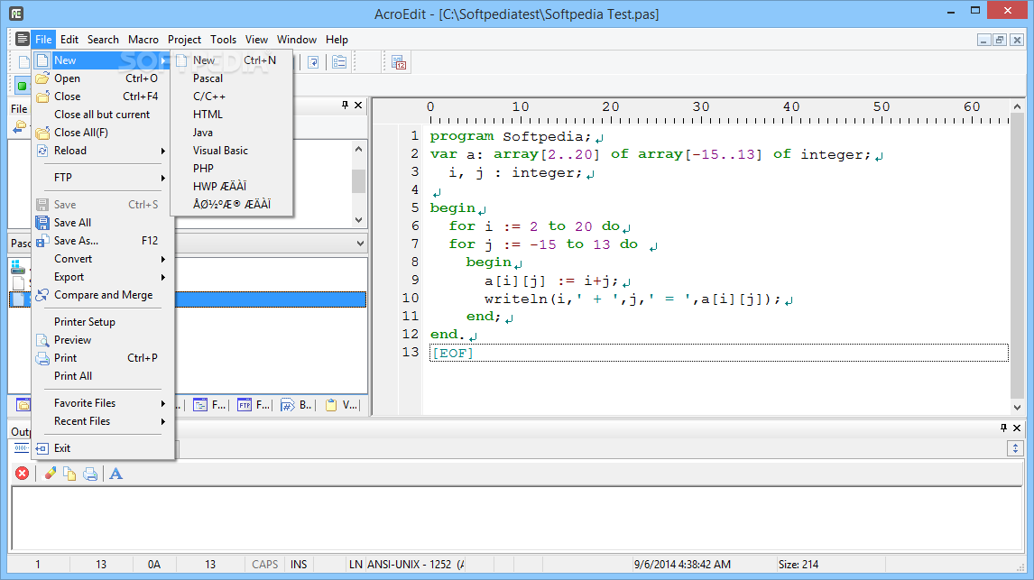The image size is (1034, 580).
Task: Create new Visual Basic file
Action: (232, 151)
